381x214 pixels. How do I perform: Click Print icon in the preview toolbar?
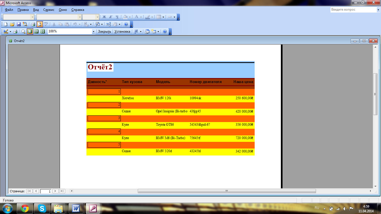click(15, 31)
